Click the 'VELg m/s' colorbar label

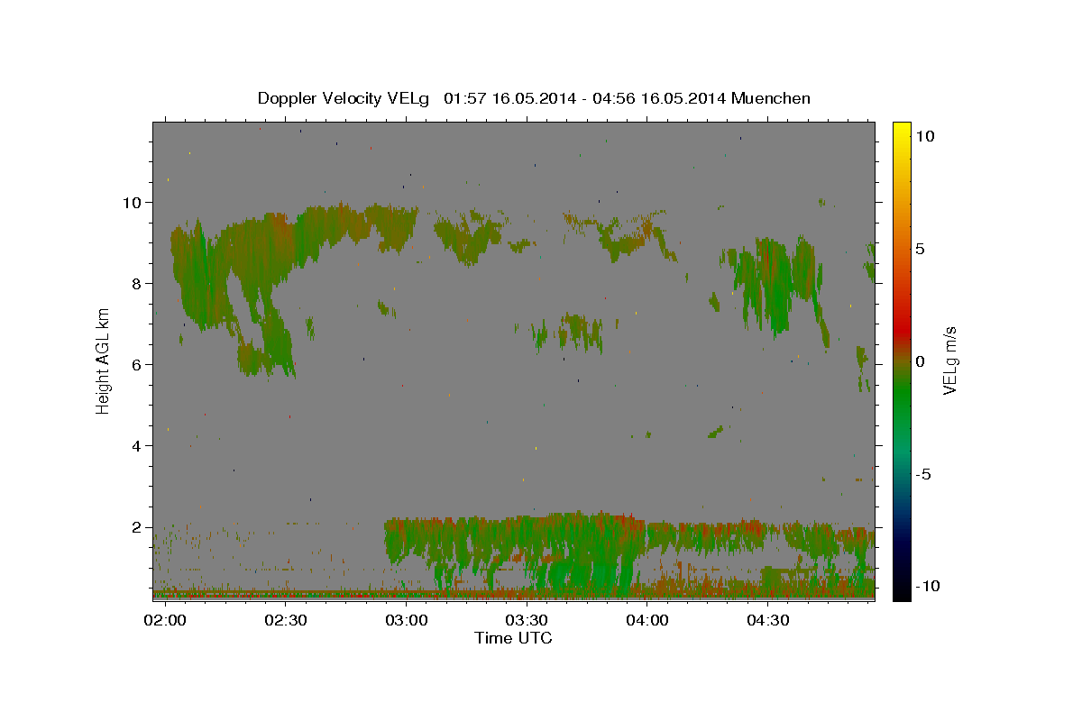(949, 360)
